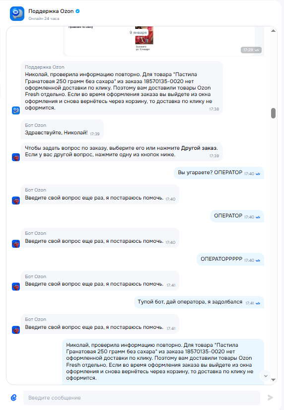Click the bot avatar beside the 17:39 message
The width and height of the screenshot is (284, 410).
point(16,157)
